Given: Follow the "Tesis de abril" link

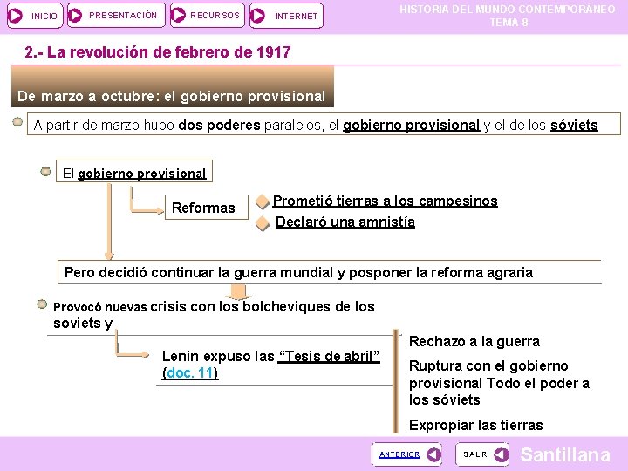Looking at the screenshot, I should pos(329,356).
